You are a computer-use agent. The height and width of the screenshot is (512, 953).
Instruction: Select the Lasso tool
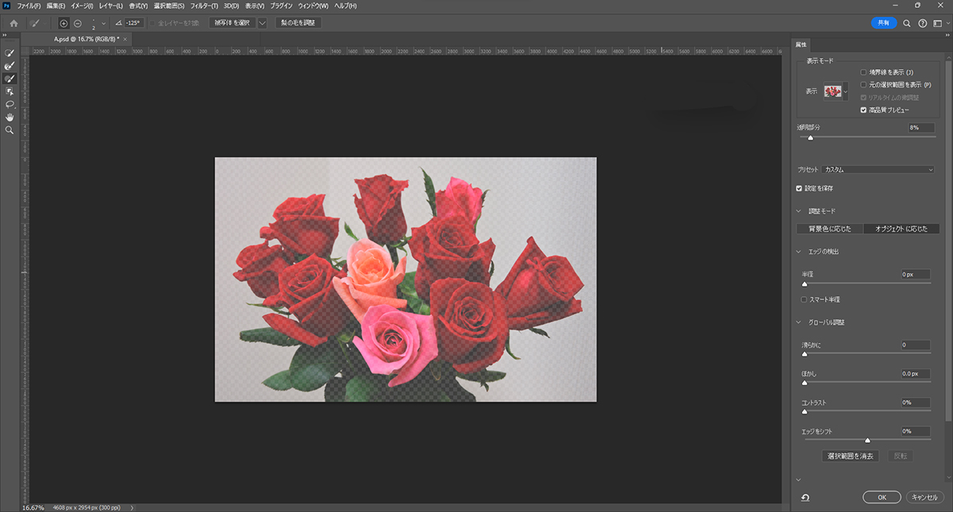(10, 104)
